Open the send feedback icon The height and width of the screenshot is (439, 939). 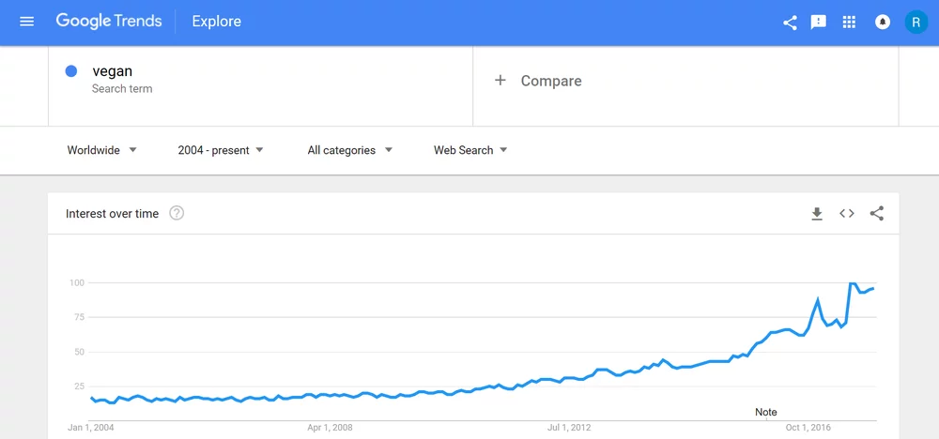pos(819,23)
